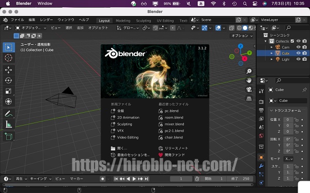Click the viewport zoom magnifier icon
Screen dimensions: 310x193
coord(249,72)
